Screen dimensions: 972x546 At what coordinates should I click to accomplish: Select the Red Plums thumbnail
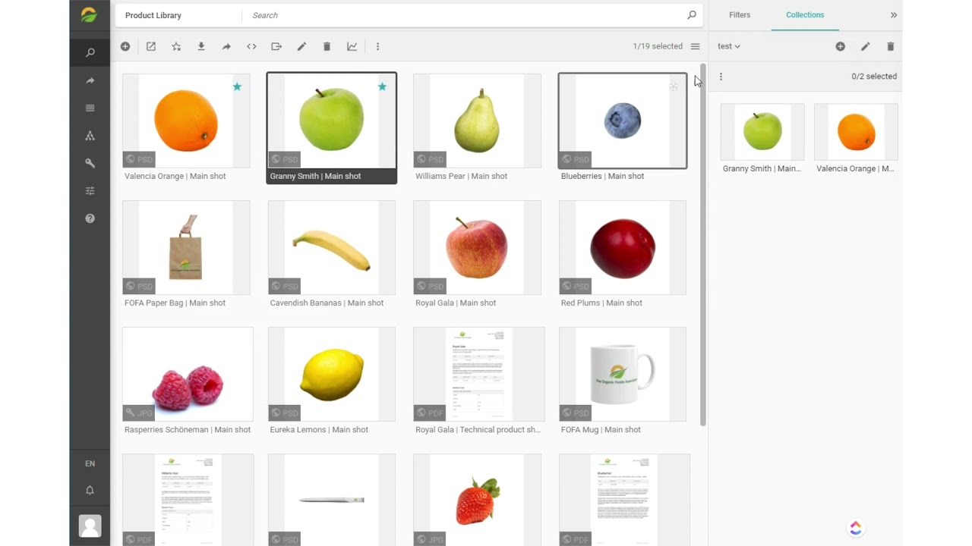point(623,247)
